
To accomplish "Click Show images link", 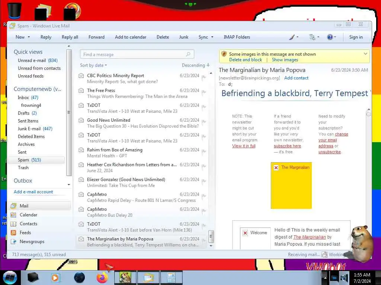I will tap(285, 60).
